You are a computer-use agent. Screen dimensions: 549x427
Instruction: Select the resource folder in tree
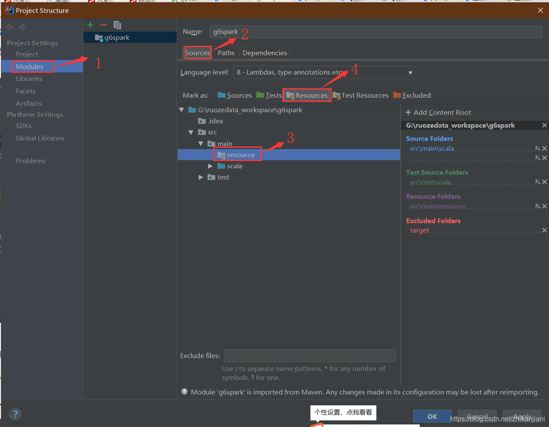[x=236, y=155]
